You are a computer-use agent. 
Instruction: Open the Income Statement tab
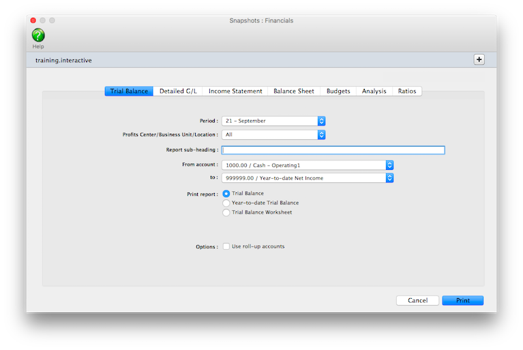[x=235, y=91]
